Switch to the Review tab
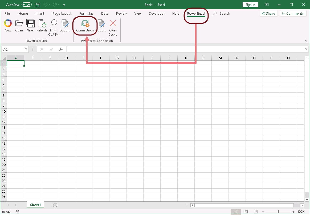Screen dimensions: 310x215 [x=121, y=13]
